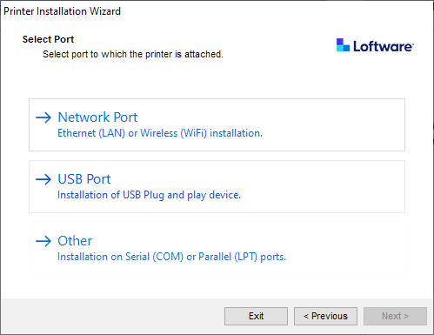Click the Loftware wordmark text
Screen dimensions: 434x335
(x=384, y=46)
